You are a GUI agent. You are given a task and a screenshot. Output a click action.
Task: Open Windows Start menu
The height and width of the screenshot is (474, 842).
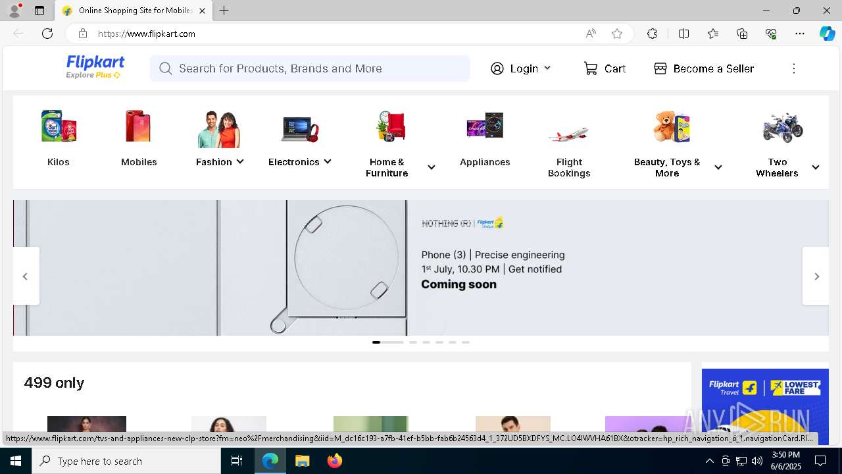click(16, 461)
